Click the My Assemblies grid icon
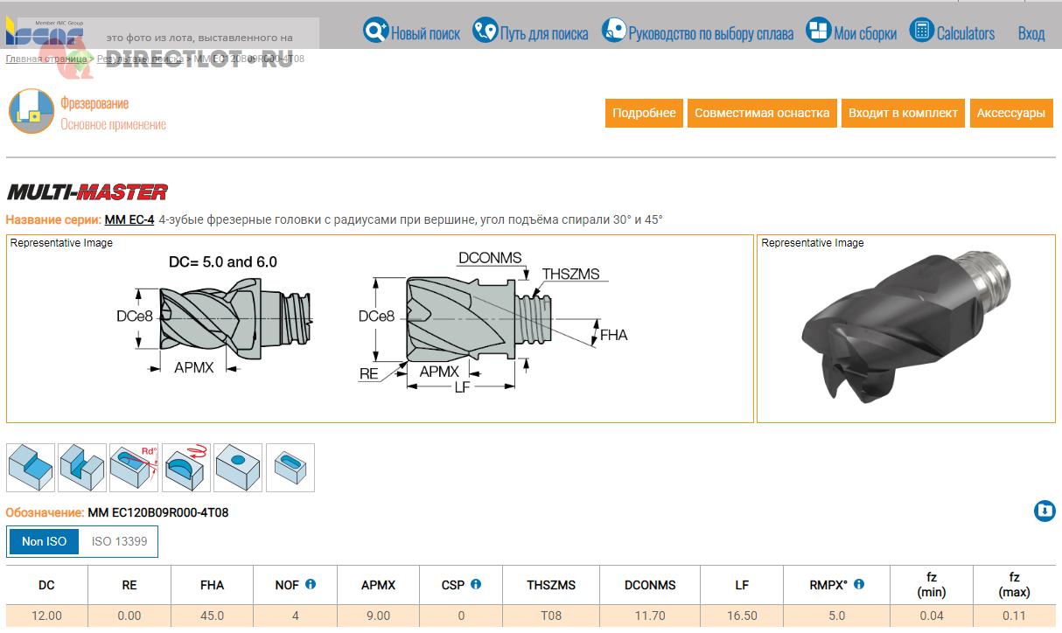The image size is (1062, 633). pos(818,31)
